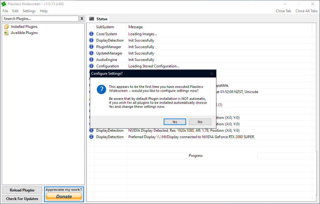
Task: Click the PluginManager subsystem cell
Action: pos(109,47)
